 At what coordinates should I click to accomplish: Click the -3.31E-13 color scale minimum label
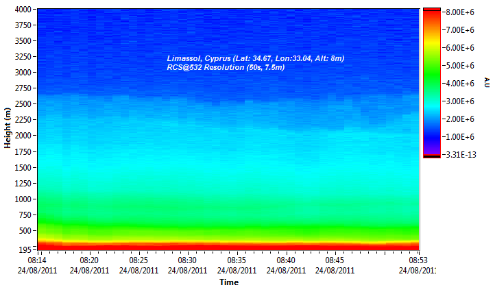point(459,155)
